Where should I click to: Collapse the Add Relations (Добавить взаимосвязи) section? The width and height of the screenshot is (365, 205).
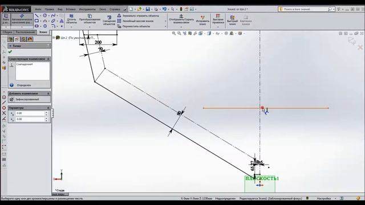pos(48,93)
